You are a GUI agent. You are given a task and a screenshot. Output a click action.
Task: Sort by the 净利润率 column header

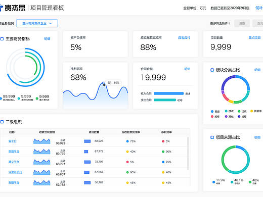tap(166, 132)
